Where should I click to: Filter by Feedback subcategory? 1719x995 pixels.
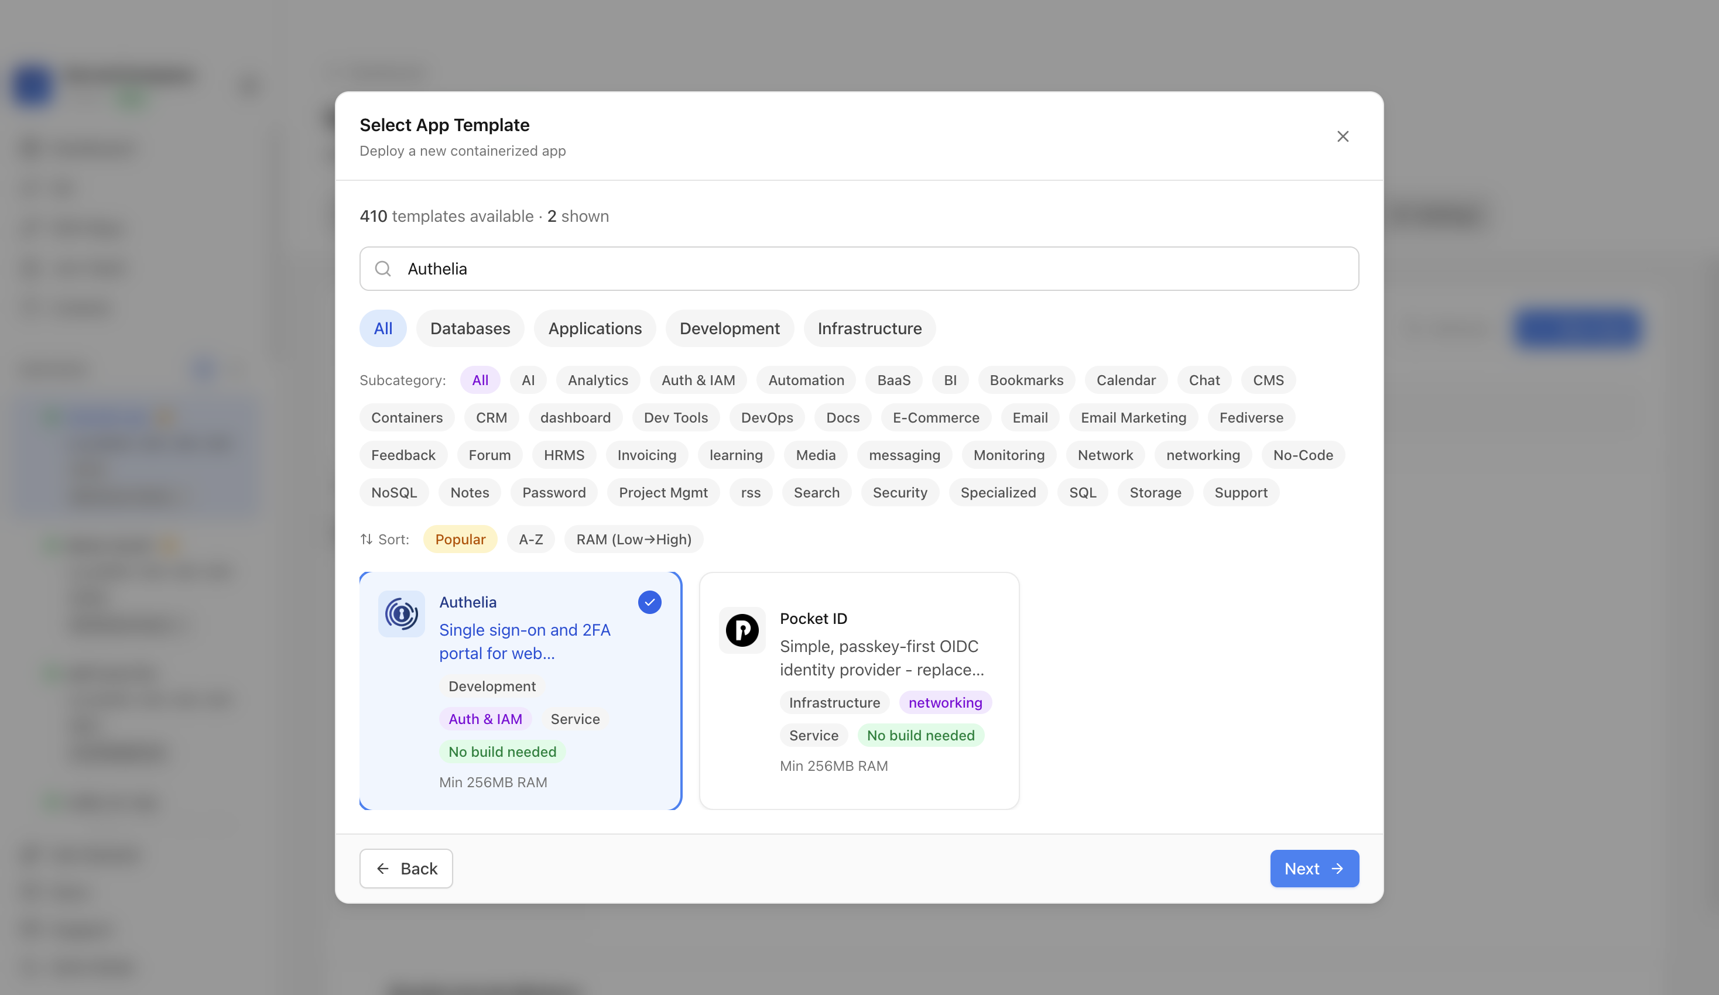click(x=403, y=455)
